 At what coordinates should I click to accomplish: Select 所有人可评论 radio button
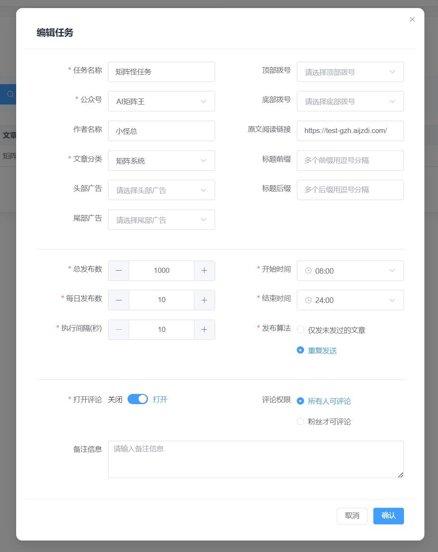click(x=301, y=401)
